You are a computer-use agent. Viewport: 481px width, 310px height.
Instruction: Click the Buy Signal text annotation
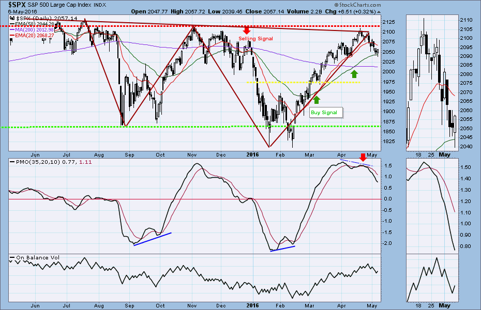point(325,112)
